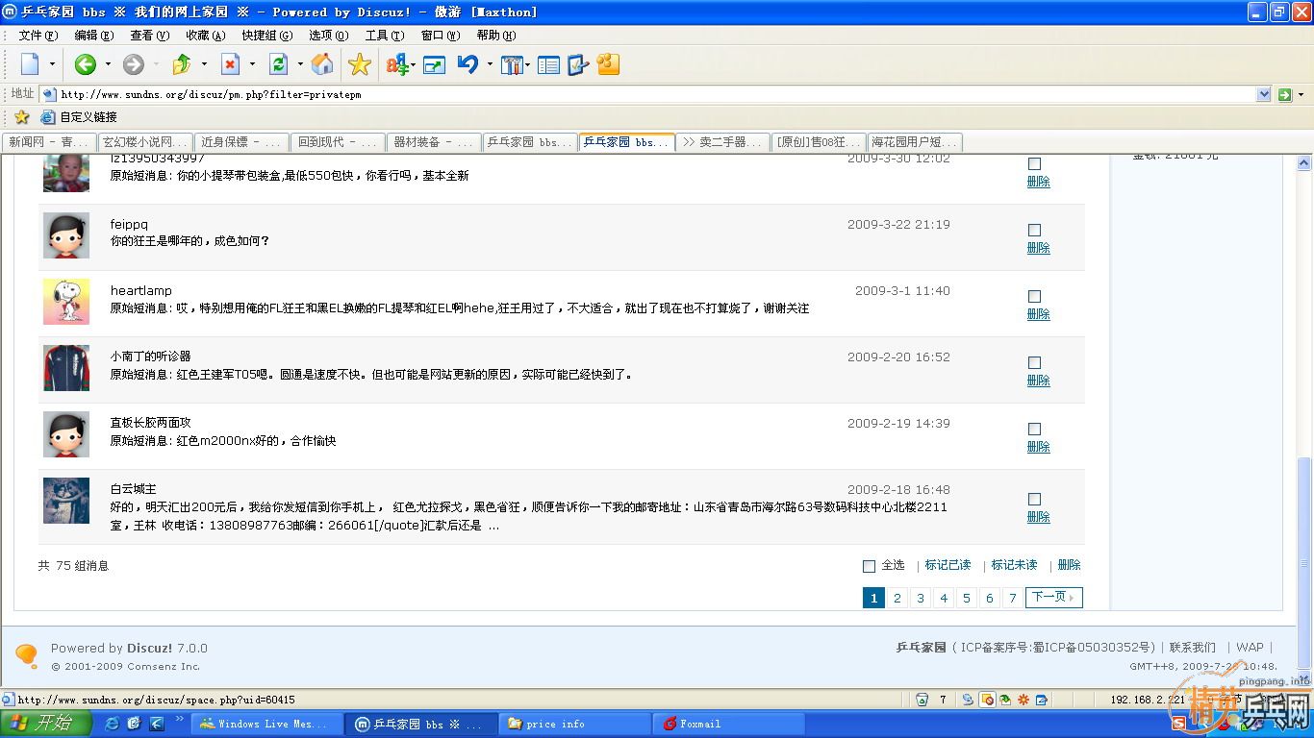Click the orange gear icon in status bar
Viewport: 1314px width, 738px height.
[x=1023, y=700]
